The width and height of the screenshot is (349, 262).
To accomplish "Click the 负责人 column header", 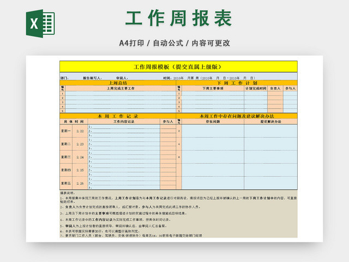I will point(275,88).
